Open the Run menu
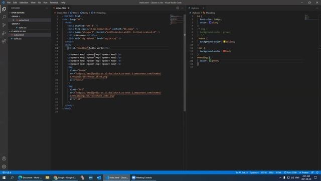This screenshot has height=181, width=321. 46,3
